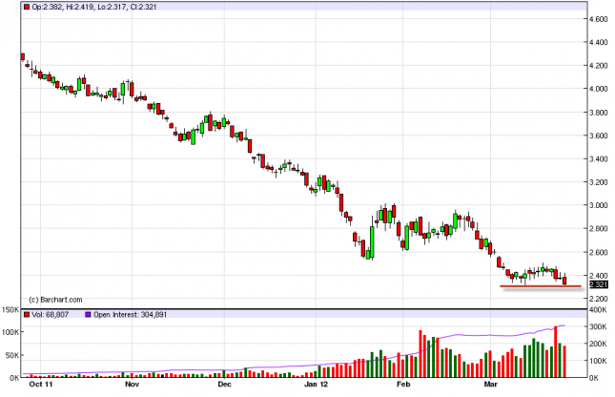
Task: Click the 2.800 price axis label
Action: click(x=599, y=228)
